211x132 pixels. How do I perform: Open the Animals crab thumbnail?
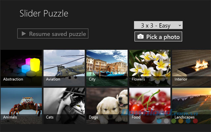point(21,104)
